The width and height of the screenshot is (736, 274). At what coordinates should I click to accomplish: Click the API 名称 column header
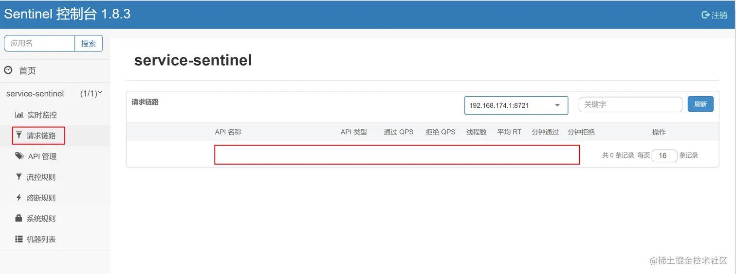pyautogui.click(x=228, y=132)
